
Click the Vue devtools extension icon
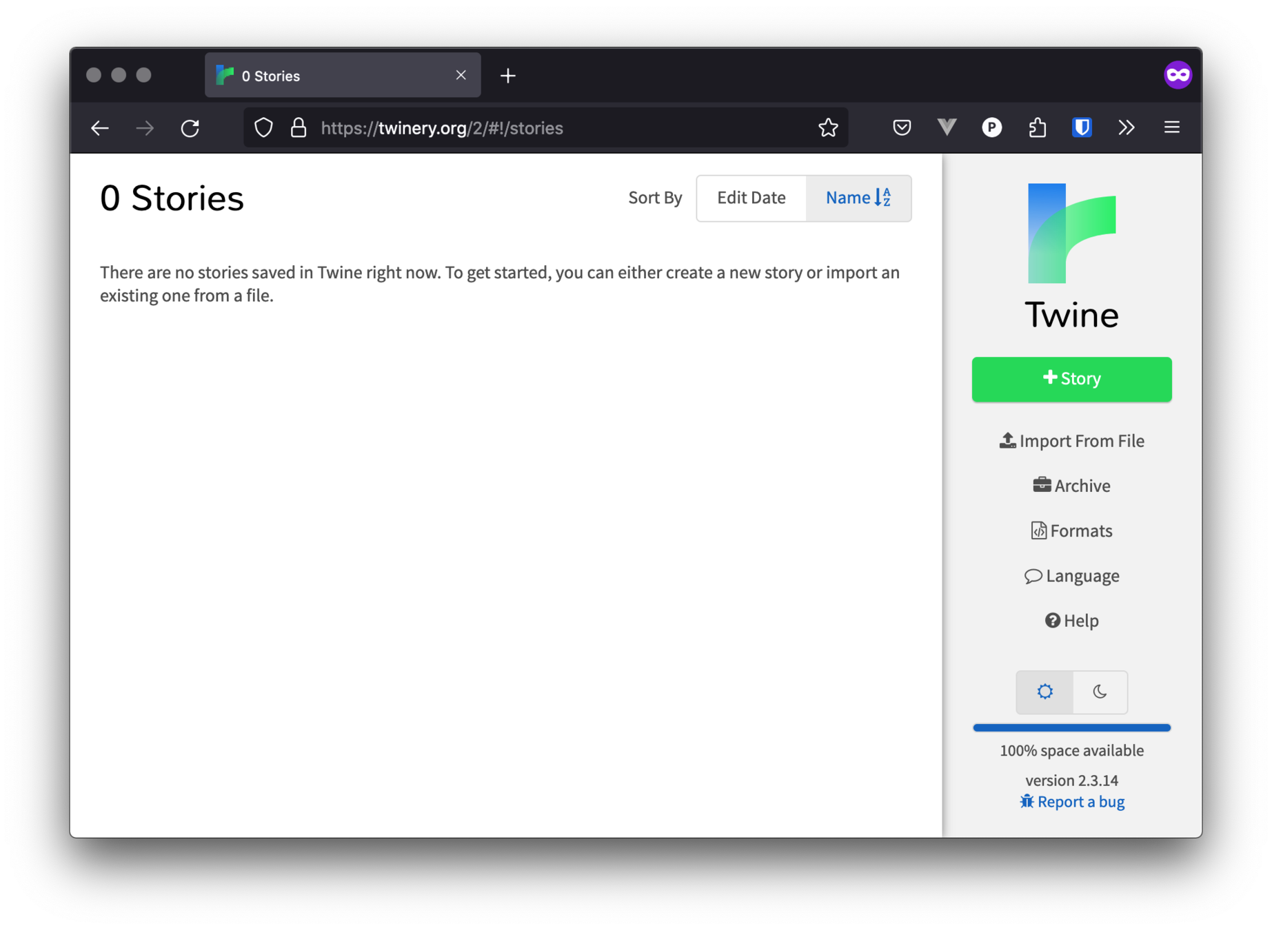tap(947, 127)
